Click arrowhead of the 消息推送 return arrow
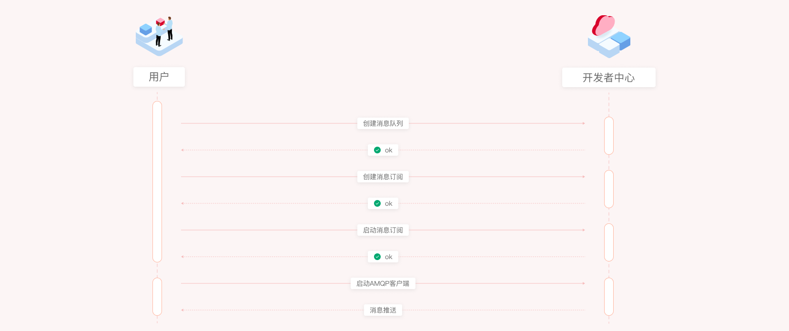Image resolution: width=789 pixels, height=331 pixels. click(182, 310)
